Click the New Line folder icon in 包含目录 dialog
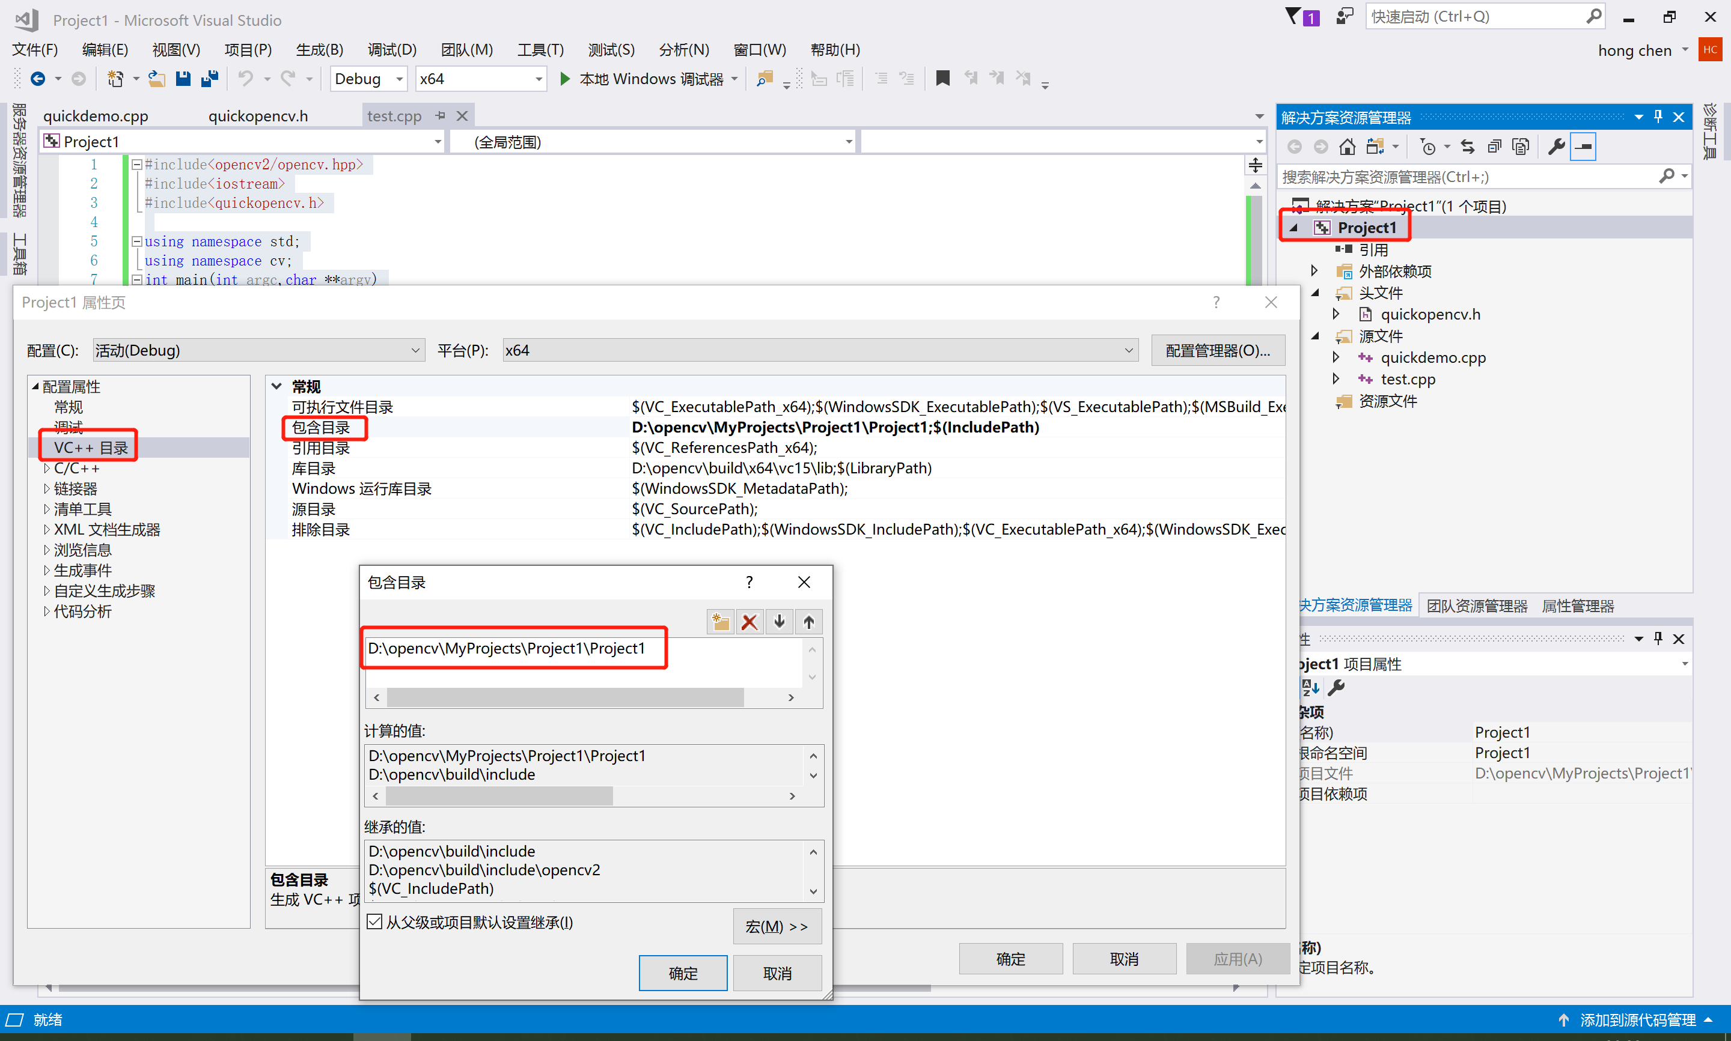Screen dimensions: 1731x1041 click(721, 622)
